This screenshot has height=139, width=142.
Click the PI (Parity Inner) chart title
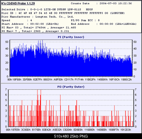(x=71, y=37)
